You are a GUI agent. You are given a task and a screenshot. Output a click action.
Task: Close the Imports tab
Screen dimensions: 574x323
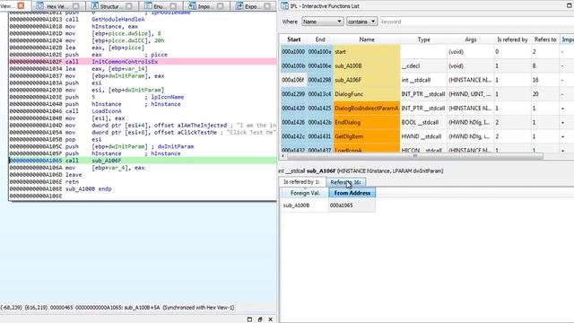pos(220,6)
